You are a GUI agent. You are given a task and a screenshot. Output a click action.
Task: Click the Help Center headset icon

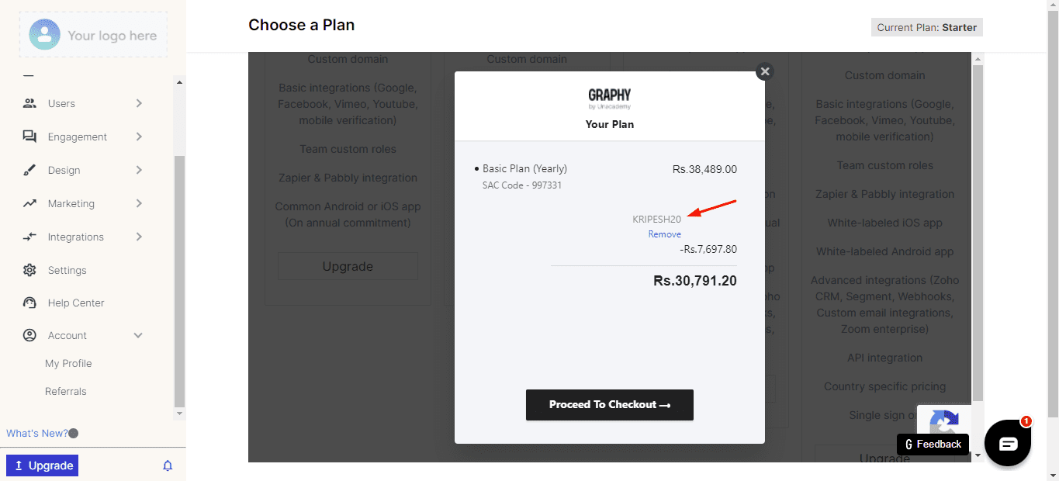(x=29, y=303)
